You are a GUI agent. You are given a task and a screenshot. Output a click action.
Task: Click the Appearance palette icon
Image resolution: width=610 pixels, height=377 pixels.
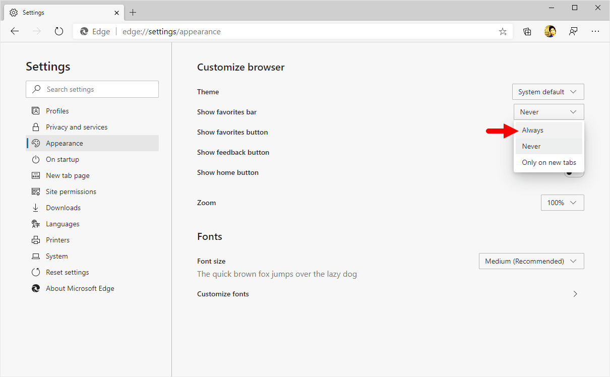(36, 143)
